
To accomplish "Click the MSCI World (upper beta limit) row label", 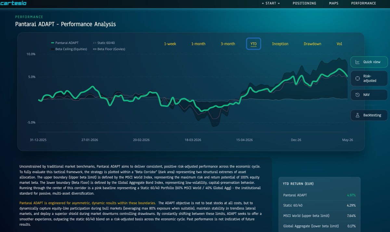I will point(306,216).
